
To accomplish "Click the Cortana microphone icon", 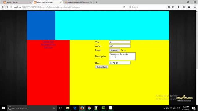I will tap(54, 108).
